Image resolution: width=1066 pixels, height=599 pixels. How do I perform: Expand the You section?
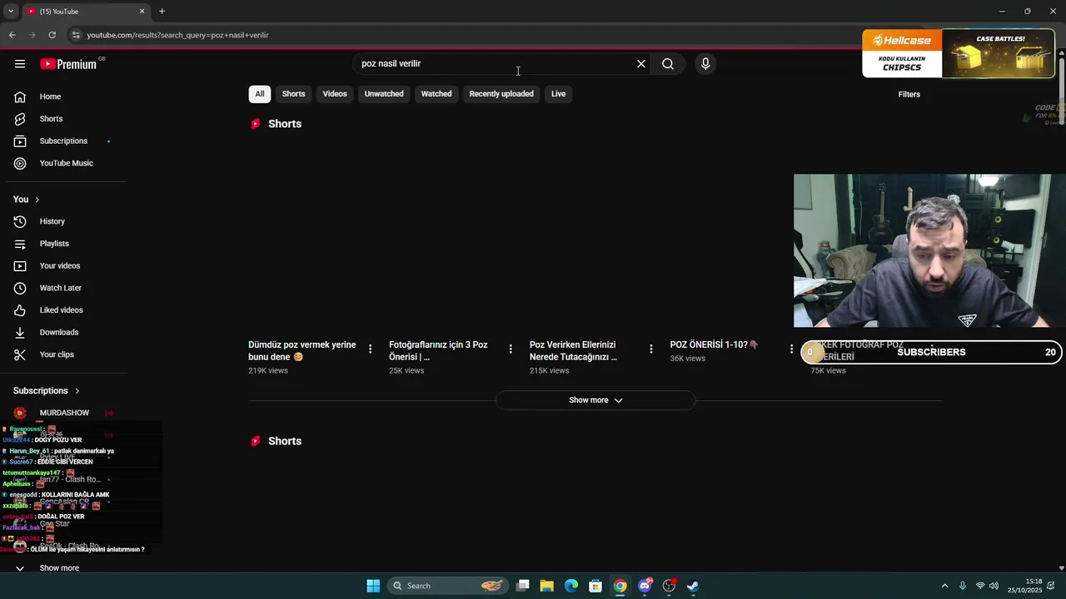coord(26,200)
